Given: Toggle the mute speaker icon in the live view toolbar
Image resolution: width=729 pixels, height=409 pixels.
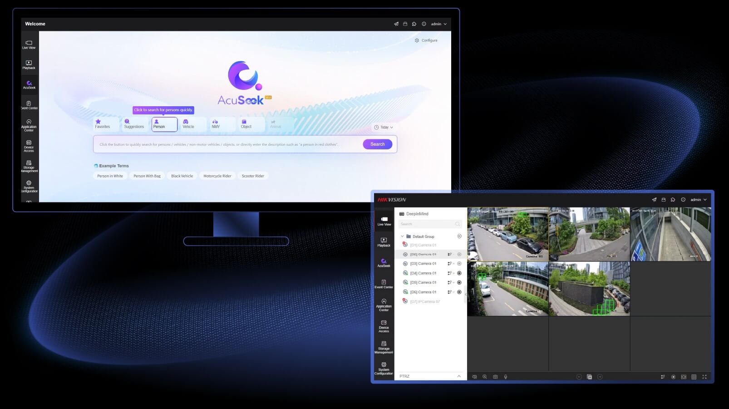Looking at the screenshot, I should click(474, 377).
